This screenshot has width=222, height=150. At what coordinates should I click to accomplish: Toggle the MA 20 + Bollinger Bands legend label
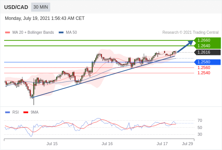coord(33,33)
